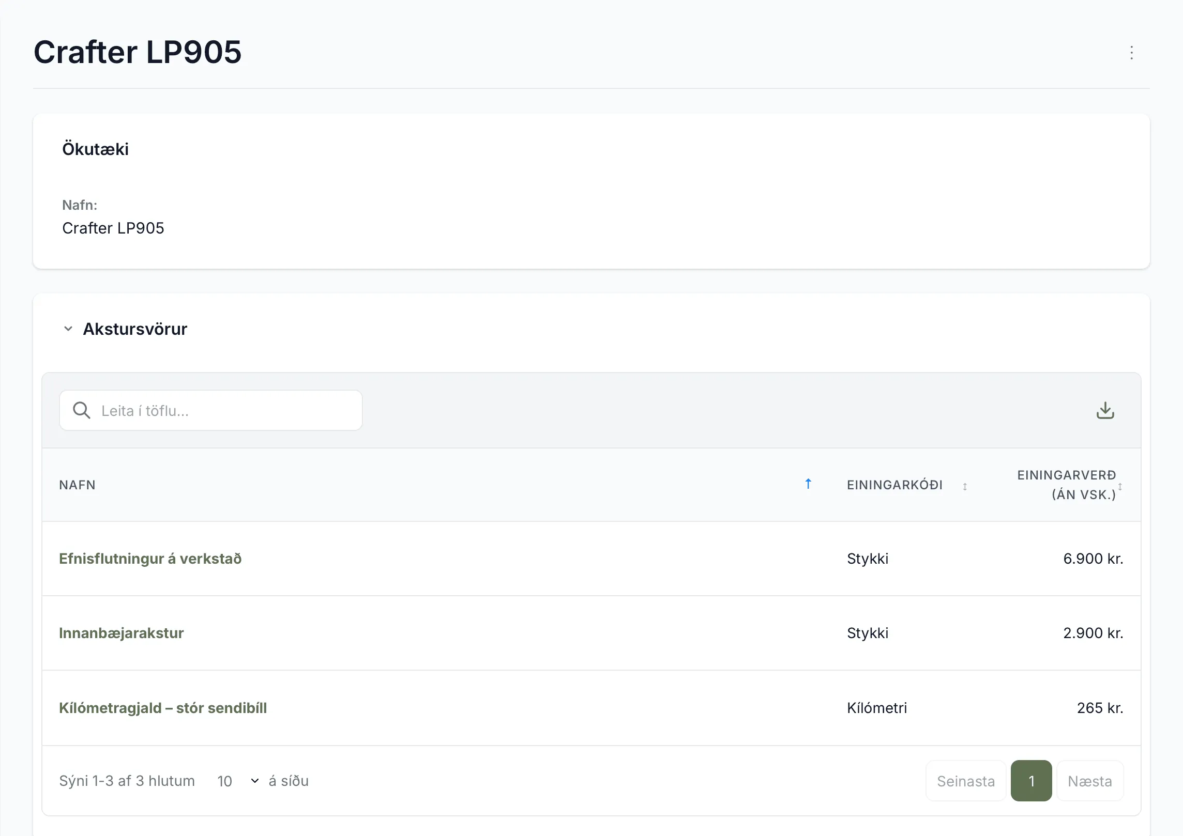The width and height of the screenshot is (1183, 836).
Task: Click the EININGARKÓÐI column header
Action: pos(894,485)
